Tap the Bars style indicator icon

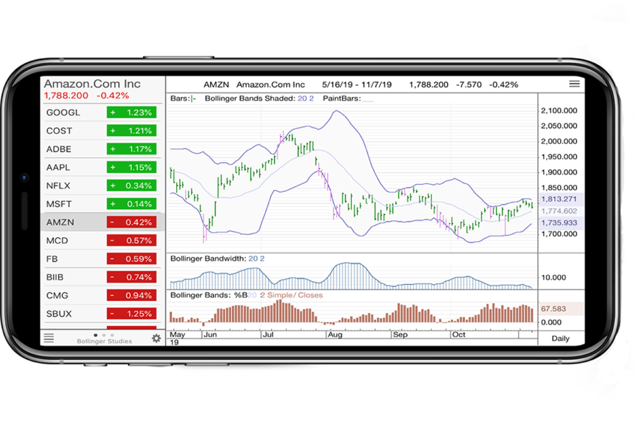point(193,99)
